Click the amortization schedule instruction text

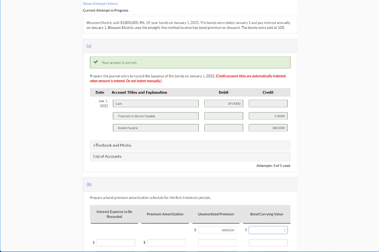click(x=150, y=198)
